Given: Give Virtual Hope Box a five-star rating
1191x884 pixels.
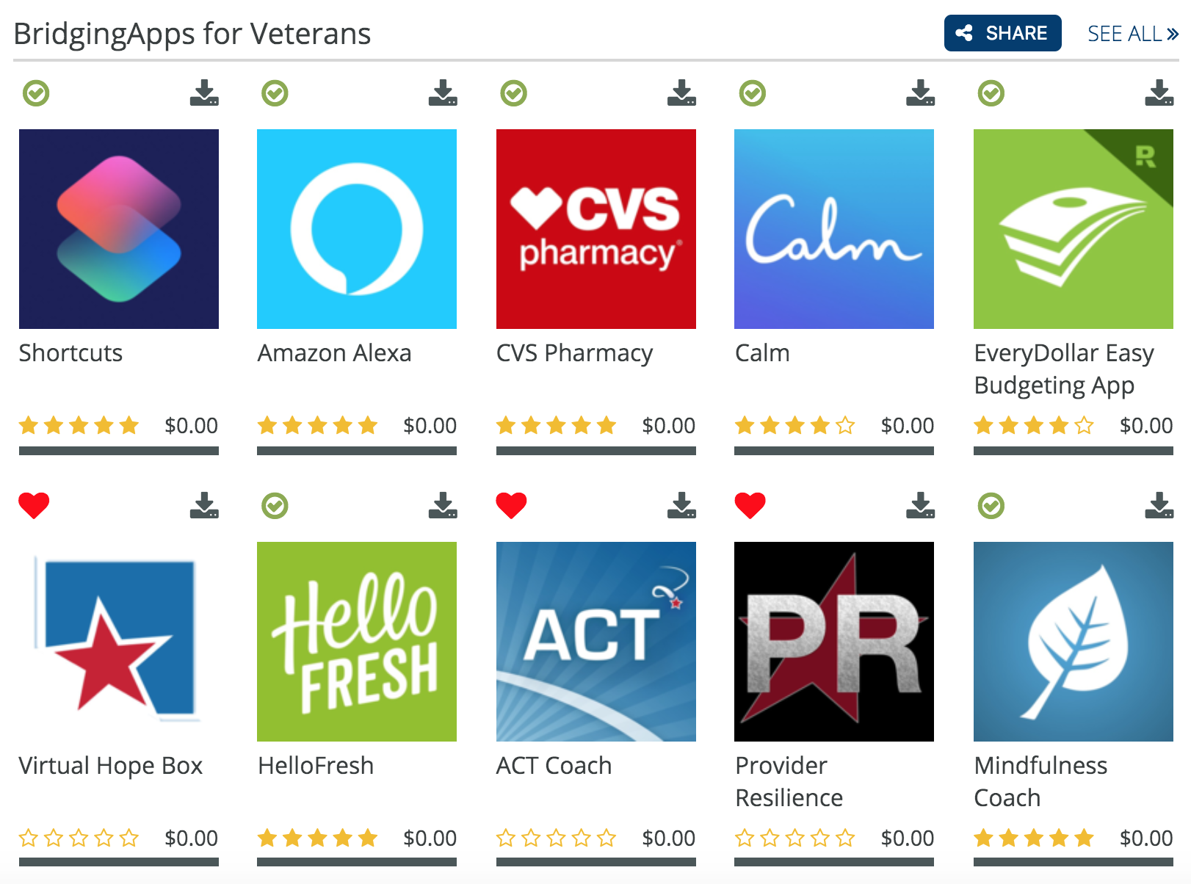Looking at the screenshot, I should [130, 838].
